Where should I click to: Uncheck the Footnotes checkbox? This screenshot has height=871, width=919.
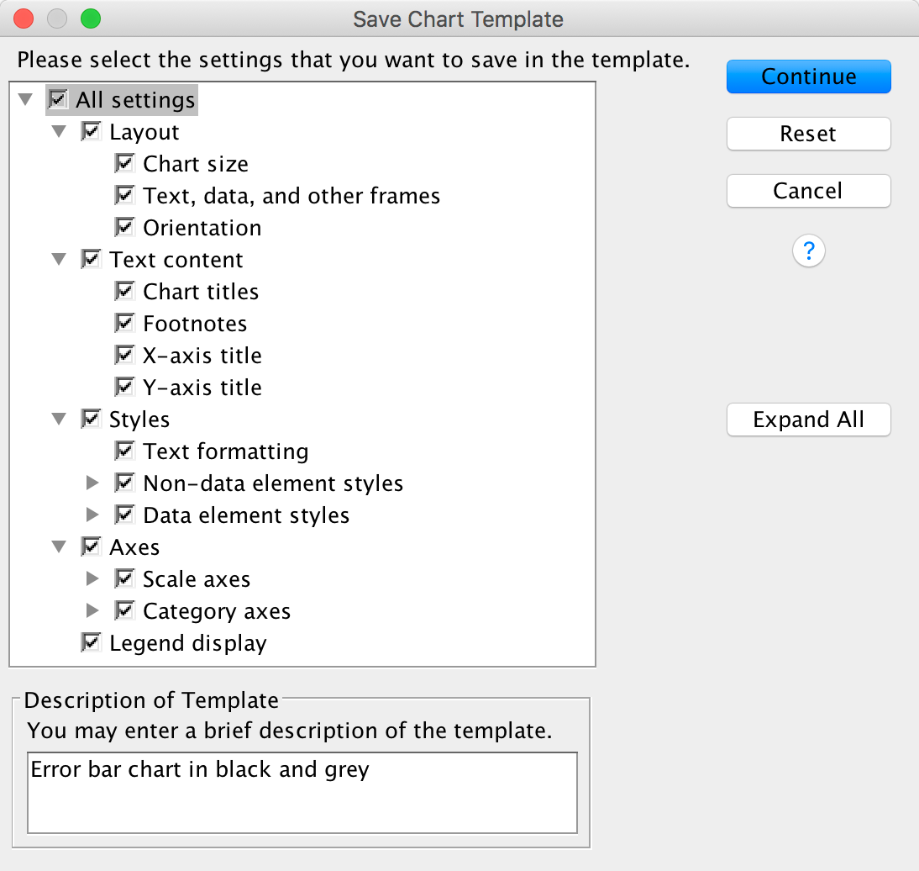pos(124,323)
